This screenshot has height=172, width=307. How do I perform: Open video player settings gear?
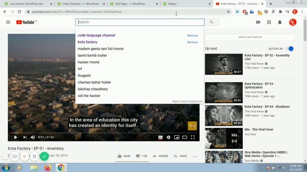click(x=168, y=137)
